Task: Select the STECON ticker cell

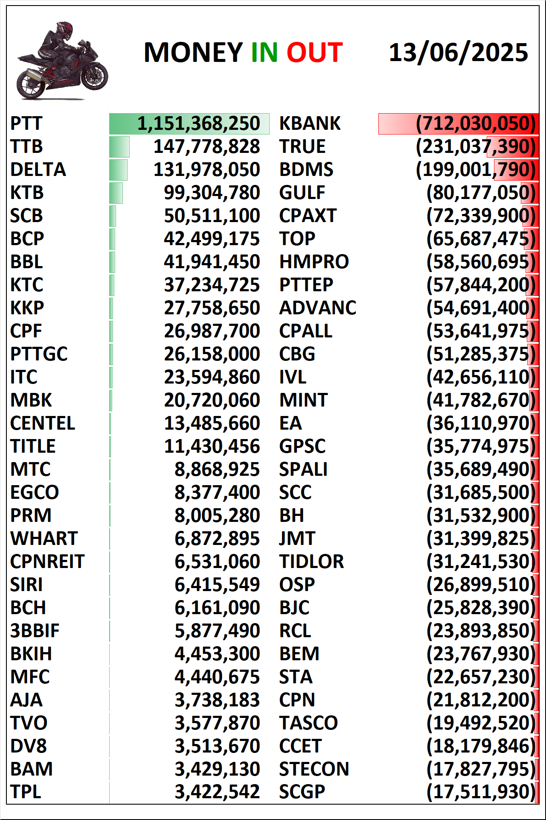Action: point(314,769)
